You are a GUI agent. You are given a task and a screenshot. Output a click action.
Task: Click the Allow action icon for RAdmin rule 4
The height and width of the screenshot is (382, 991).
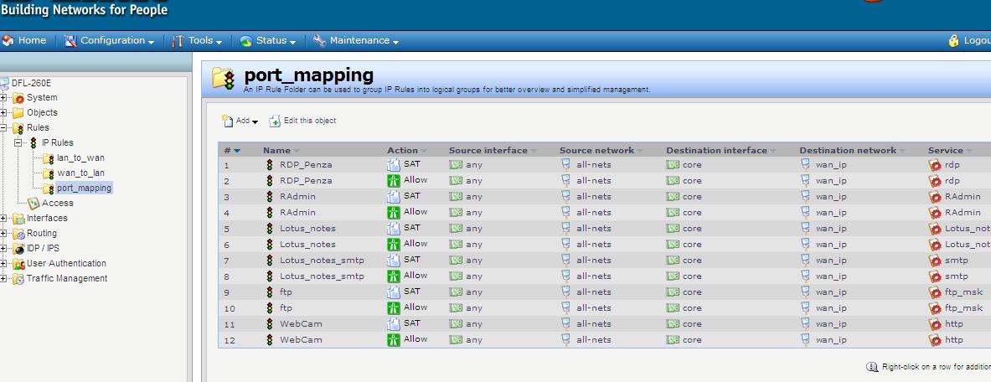click(x=393, y=213)
